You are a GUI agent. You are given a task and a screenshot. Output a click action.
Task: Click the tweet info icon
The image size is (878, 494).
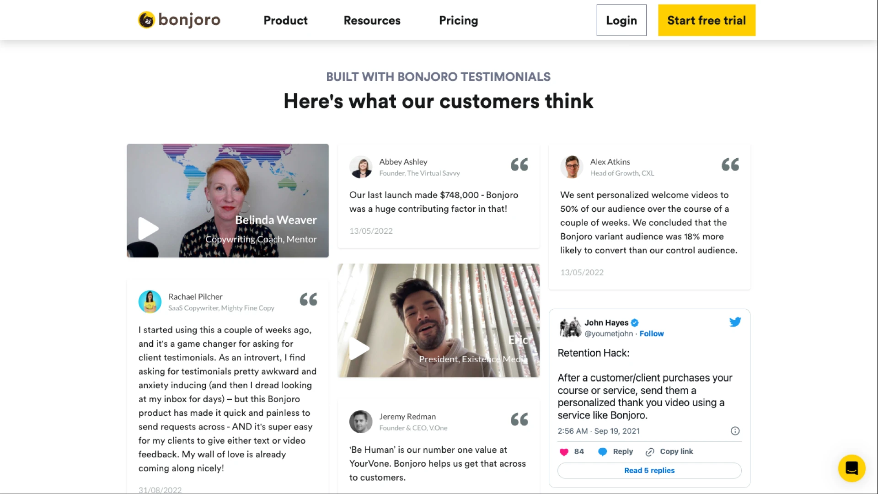[735, 431]
